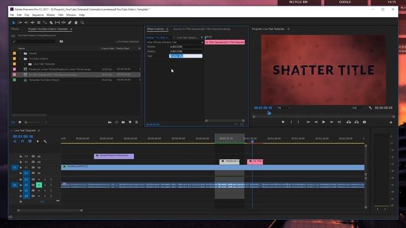406x228 pixels.
Task: Export frame with the camera icon
Action: [364, 122]
